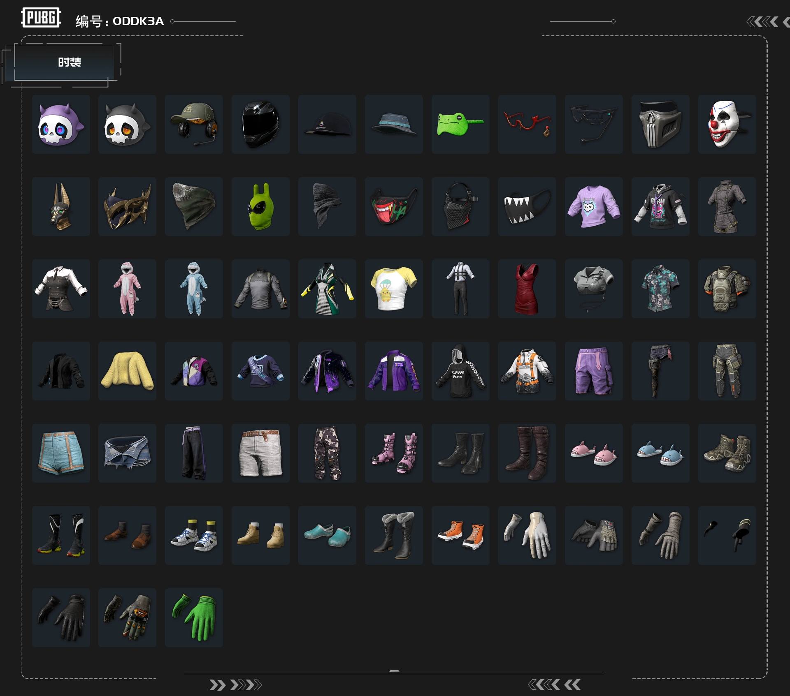The width and height of the screenshot is (790, 696).
Task: Select the purple racing jacket
Action: click(394, 371)
